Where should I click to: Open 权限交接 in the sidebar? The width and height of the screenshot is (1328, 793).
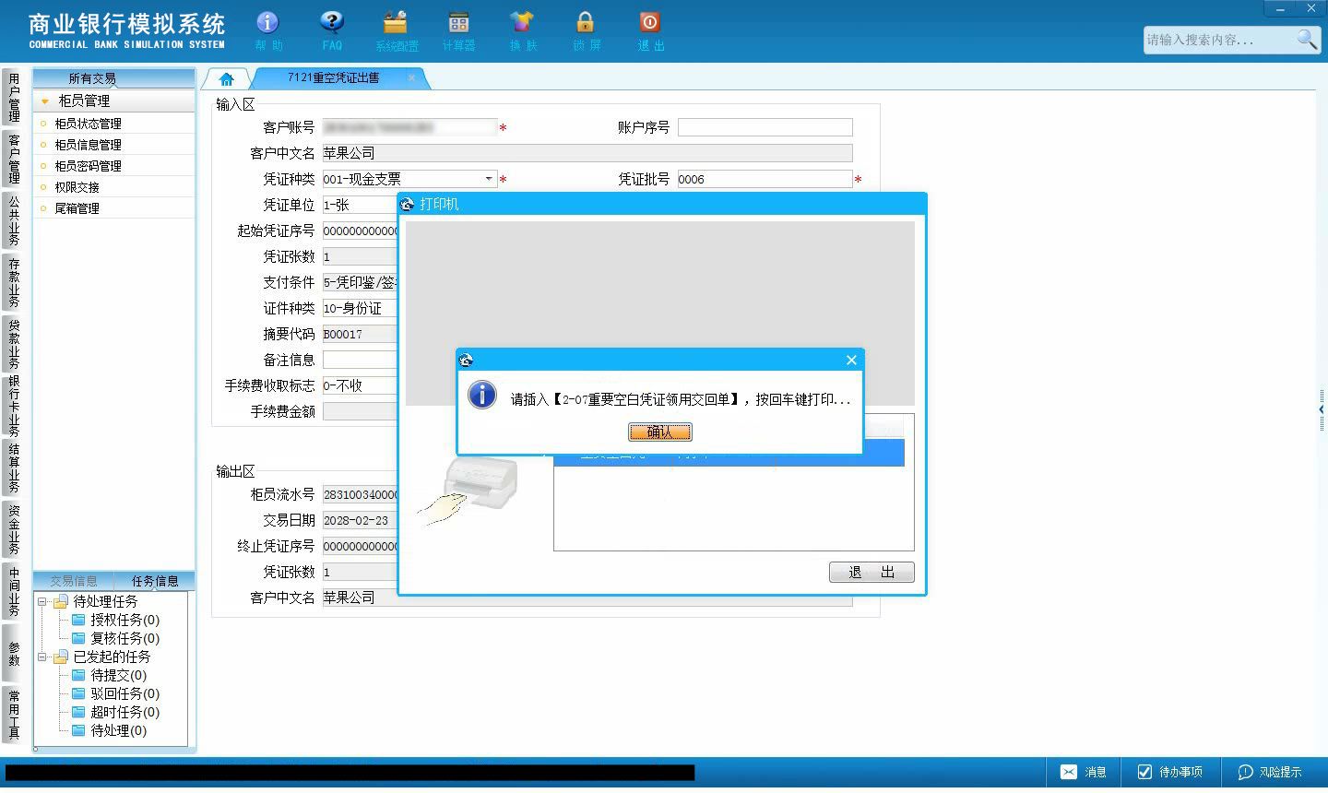tap(77, 187)
